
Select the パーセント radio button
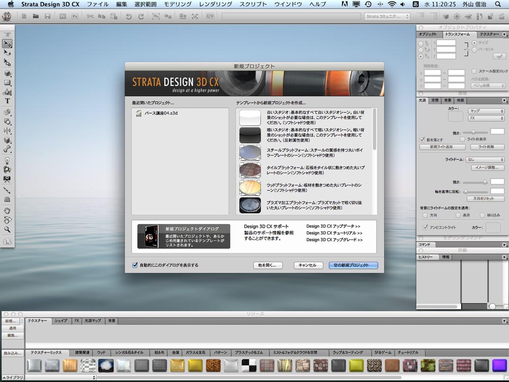point(474,50)
